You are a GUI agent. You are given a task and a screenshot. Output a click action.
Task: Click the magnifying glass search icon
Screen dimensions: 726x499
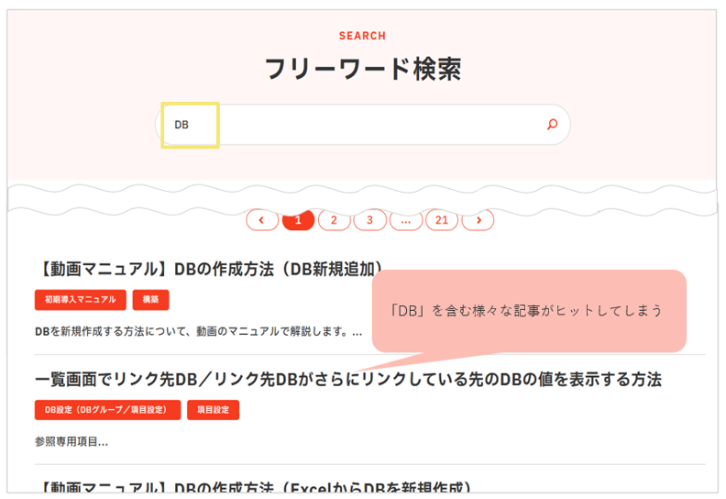(x=552, y=125)
